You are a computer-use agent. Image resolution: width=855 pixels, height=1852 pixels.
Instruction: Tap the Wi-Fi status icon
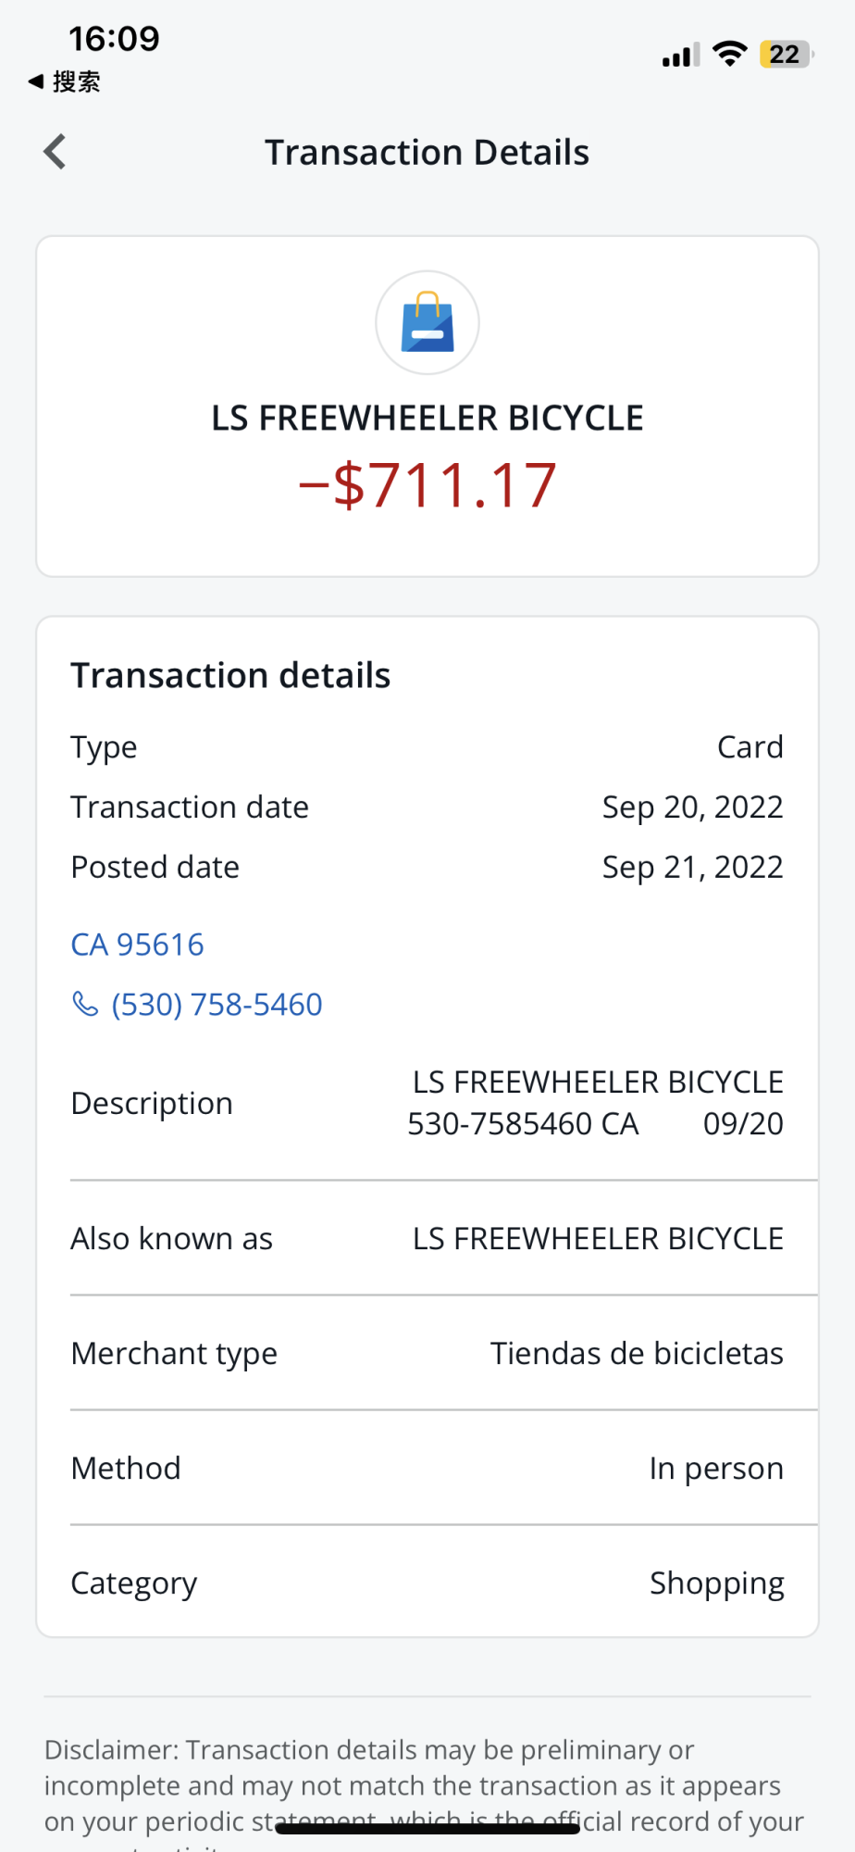[730, 55]
